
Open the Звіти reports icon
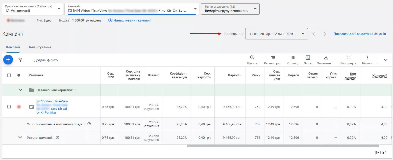click(308, 57)
